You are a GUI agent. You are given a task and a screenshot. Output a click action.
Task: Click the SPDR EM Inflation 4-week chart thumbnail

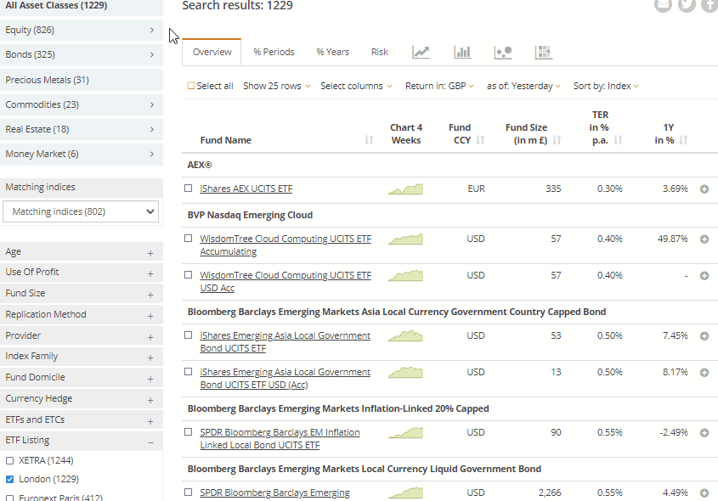(405, 432)
